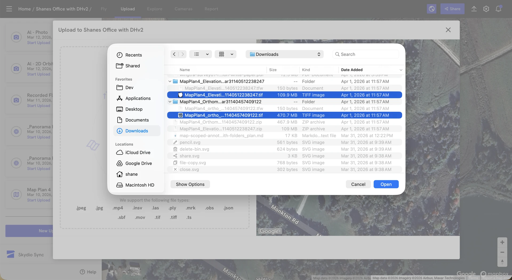The width and height of the screenshot is (512, 280).
Task: Open the Report tab
Action: (x=211, y=9)
